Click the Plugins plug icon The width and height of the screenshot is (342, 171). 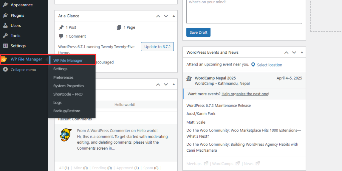5,15
